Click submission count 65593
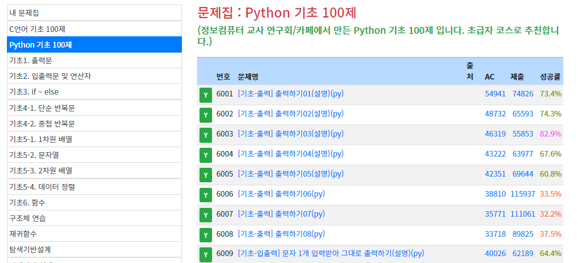The width and height of the screenshot is (579, 263). [523, 113]
